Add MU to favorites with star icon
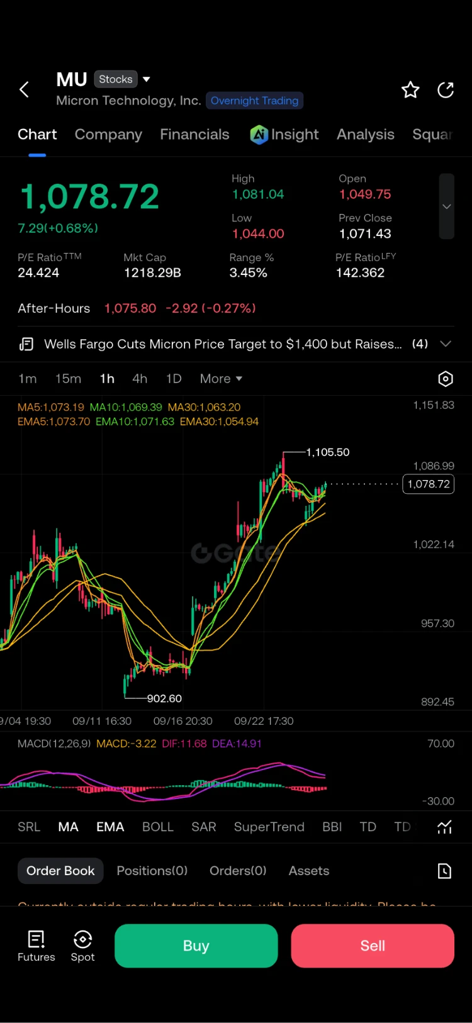 pyautogui.click(x=410, y=90)
